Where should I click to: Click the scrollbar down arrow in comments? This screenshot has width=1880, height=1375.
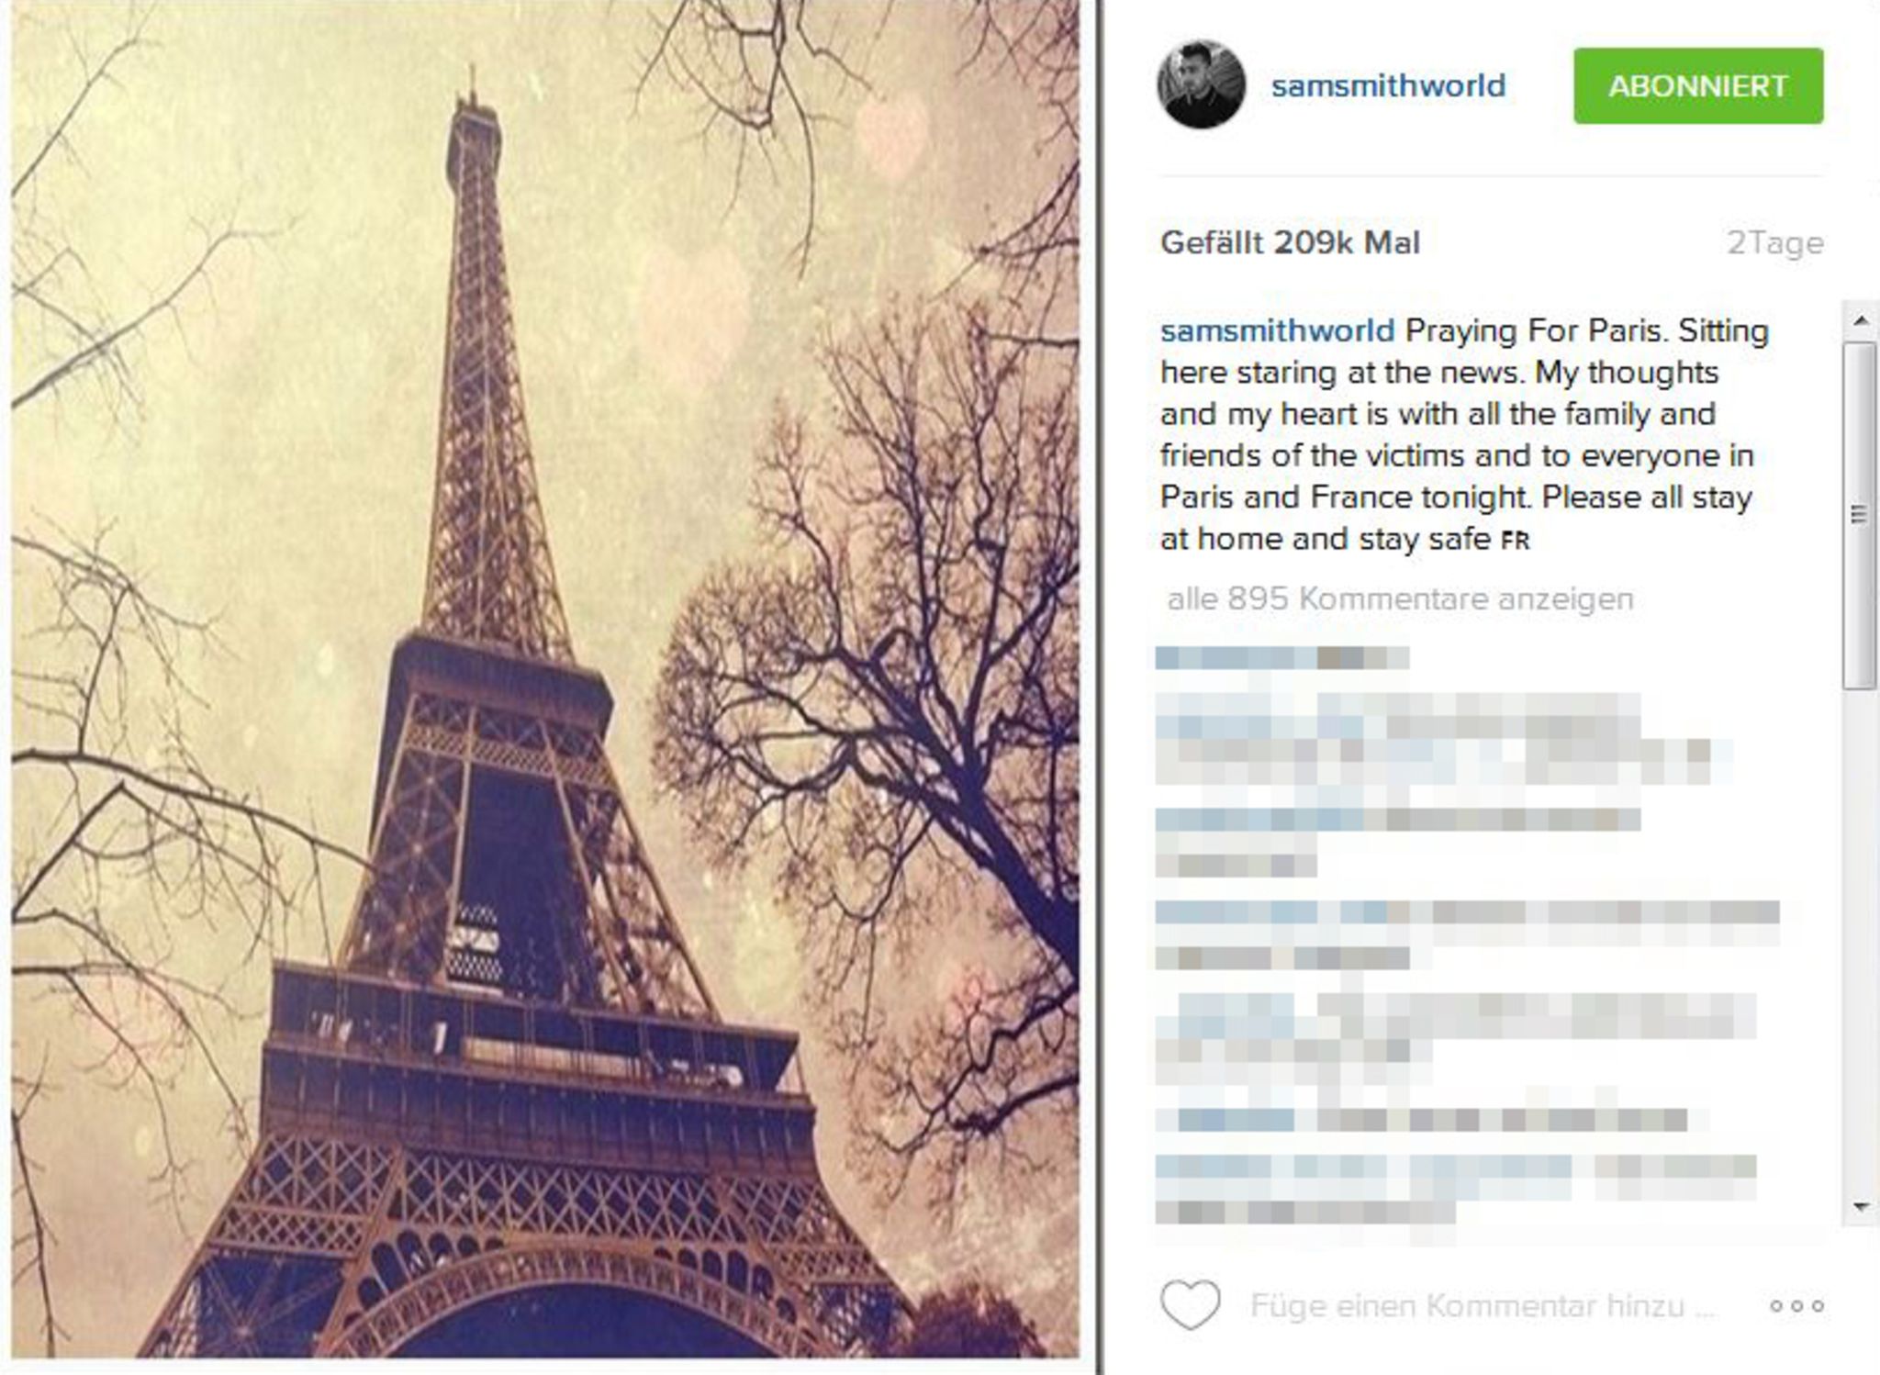1861,1207
